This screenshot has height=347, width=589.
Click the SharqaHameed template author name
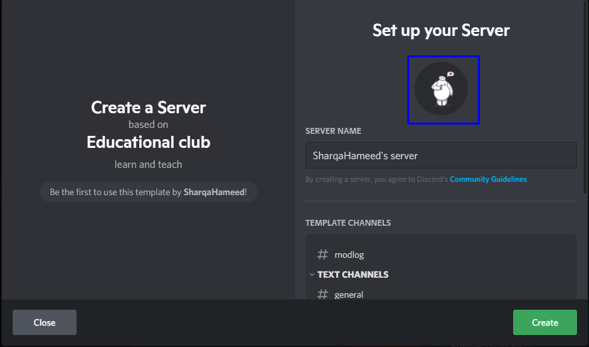pyautogui.click(x=214, y=192)
